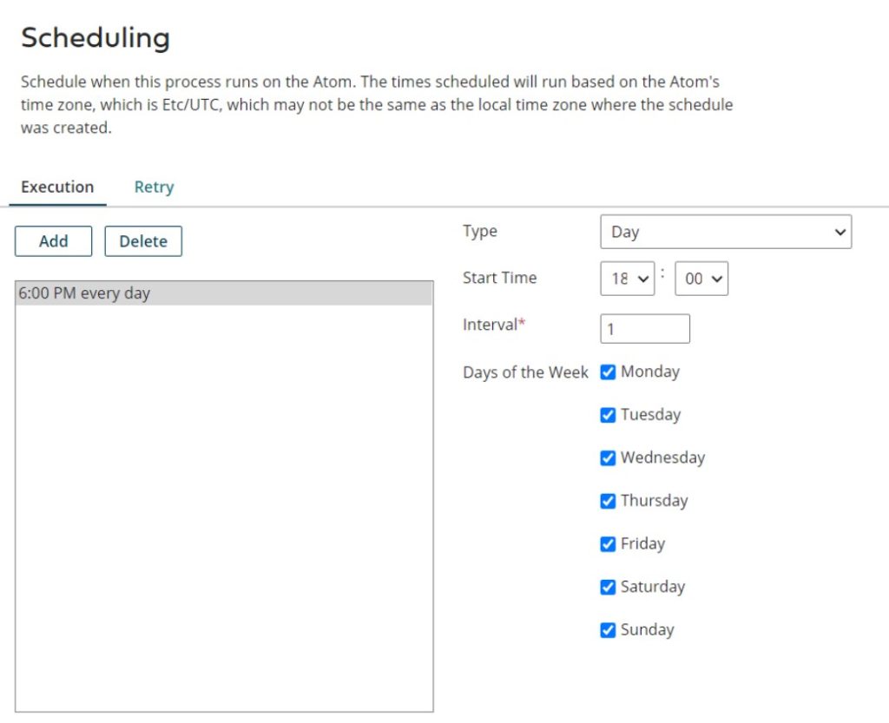Uncheck the Tuesday checkbox
This screenshot has height=723, width=889.
[608, 415]
